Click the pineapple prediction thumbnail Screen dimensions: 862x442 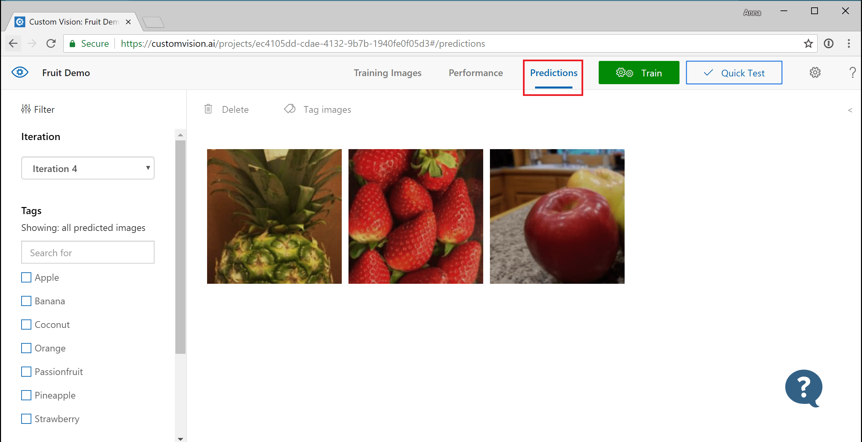(274, 216)
